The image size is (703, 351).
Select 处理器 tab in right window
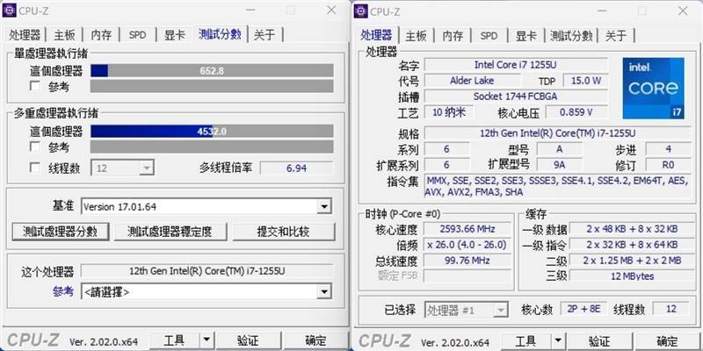(377, 35)
